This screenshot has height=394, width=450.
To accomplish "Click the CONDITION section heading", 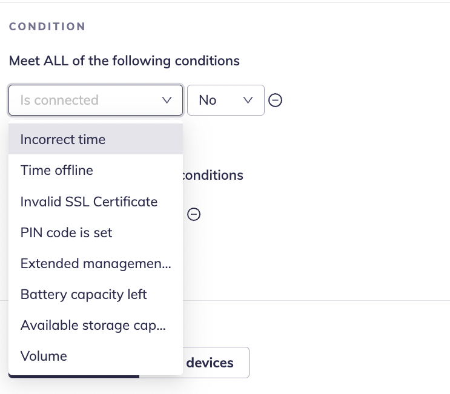I will [x=47, y=27].
